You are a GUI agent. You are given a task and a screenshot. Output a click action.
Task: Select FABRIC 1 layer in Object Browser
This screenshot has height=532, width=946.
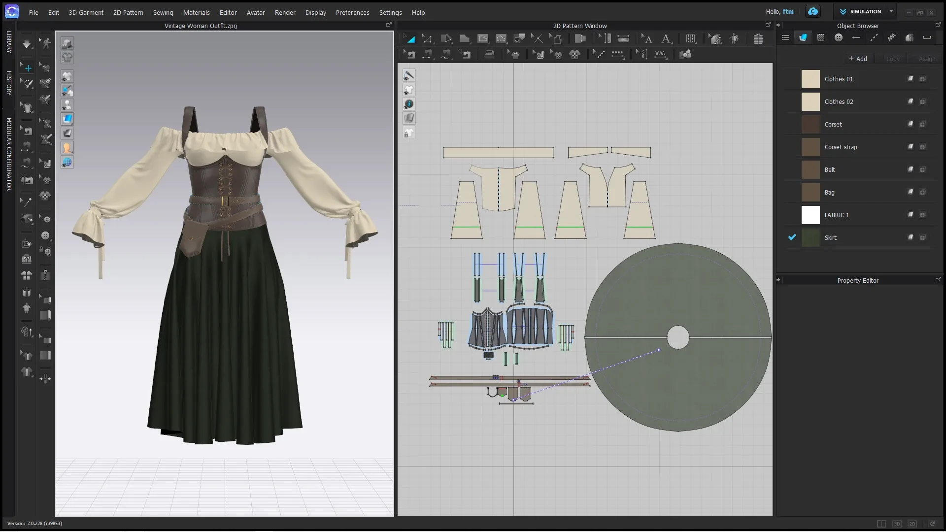[838, 214]
